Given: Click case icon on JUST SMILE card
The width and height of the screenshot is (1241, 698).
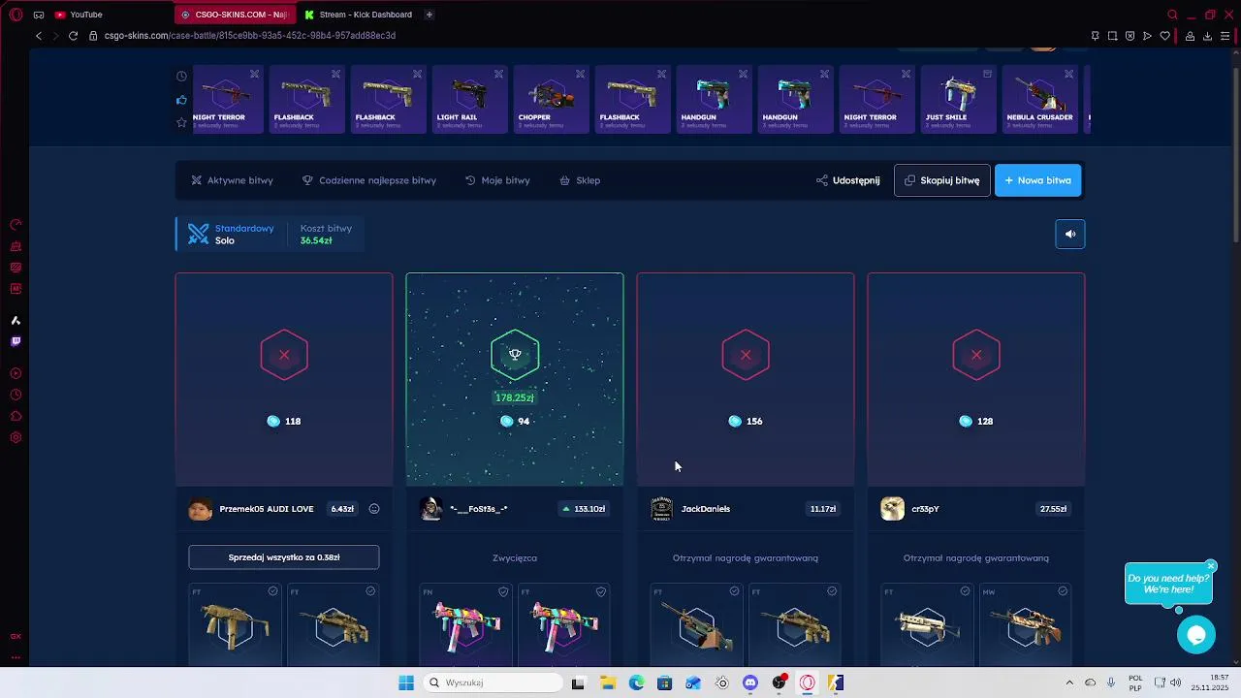Looking at the screenshot, I should (x=987, y=74).
